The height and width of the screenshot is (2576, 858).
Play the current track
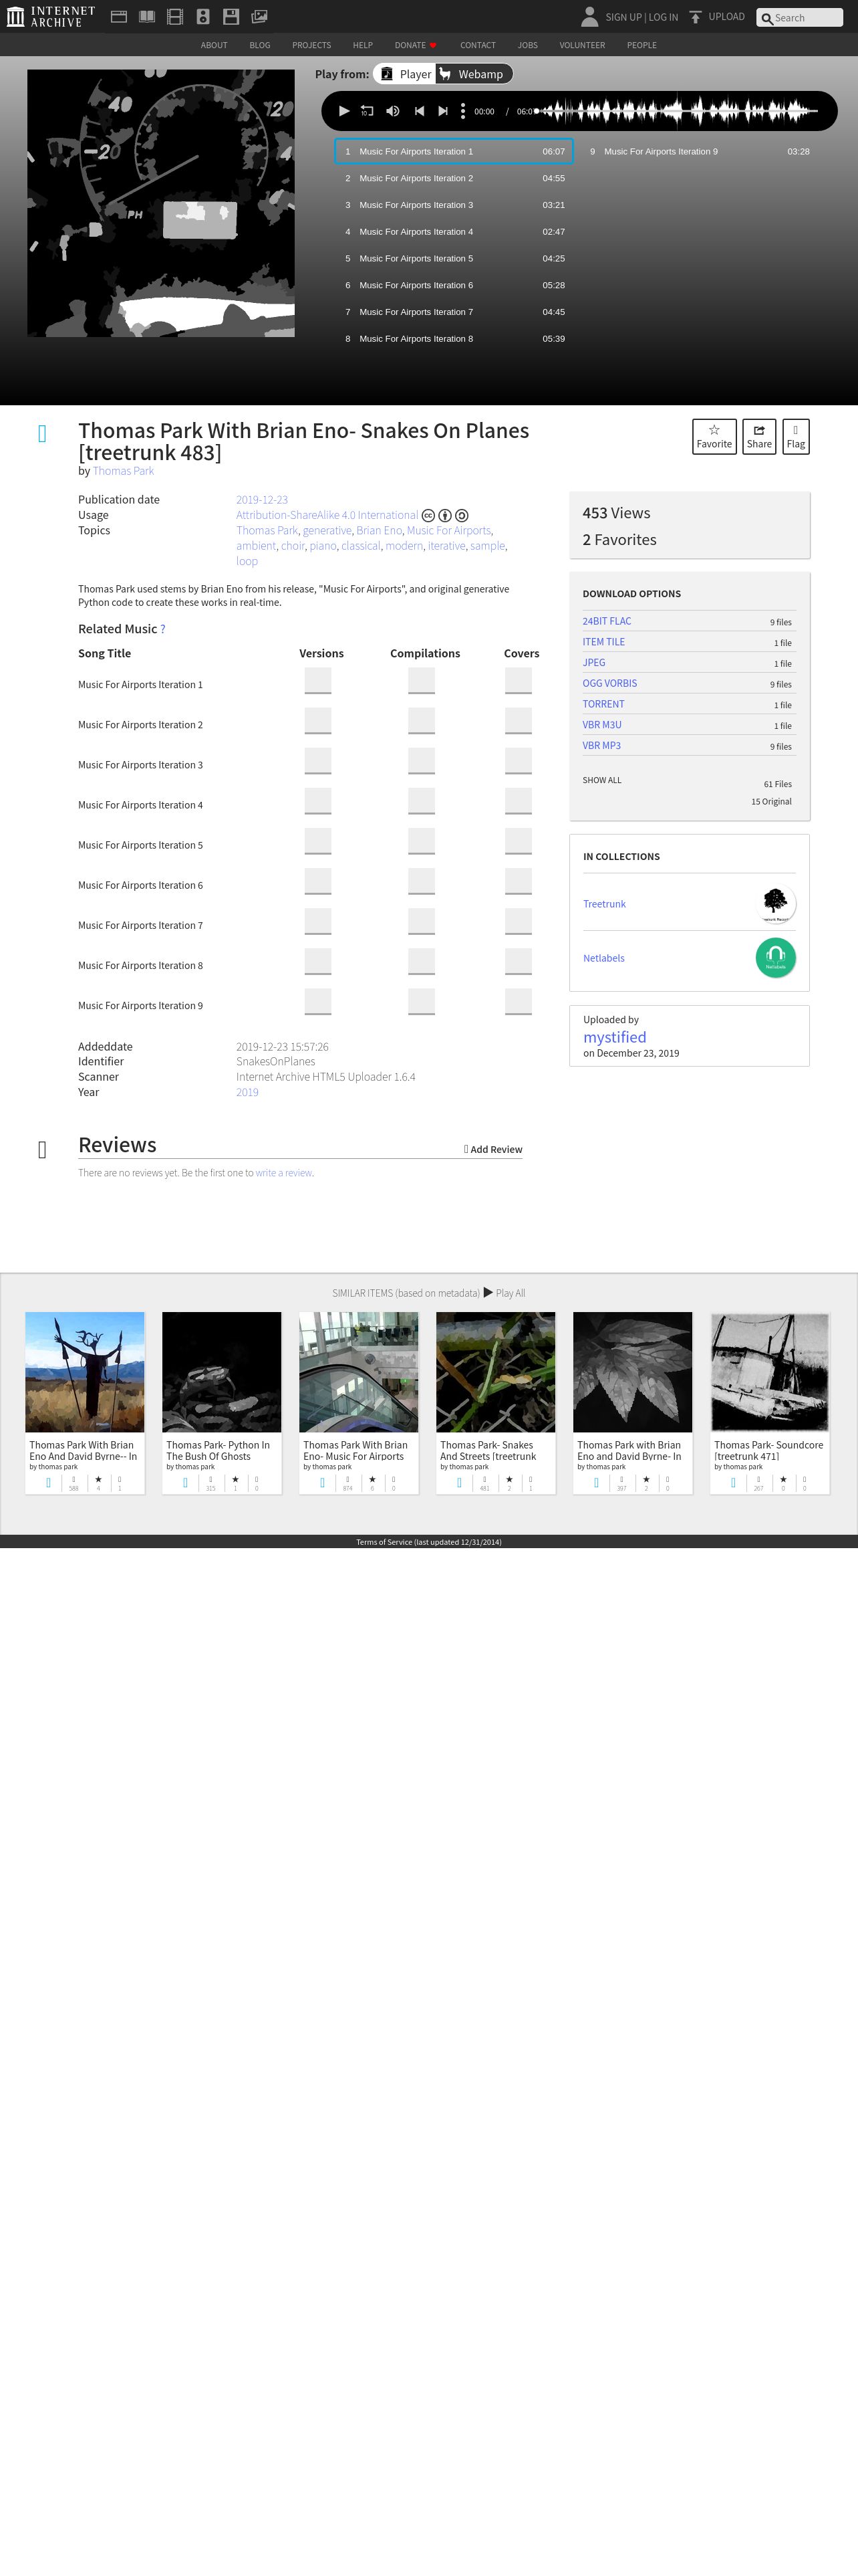click(343, 111)
